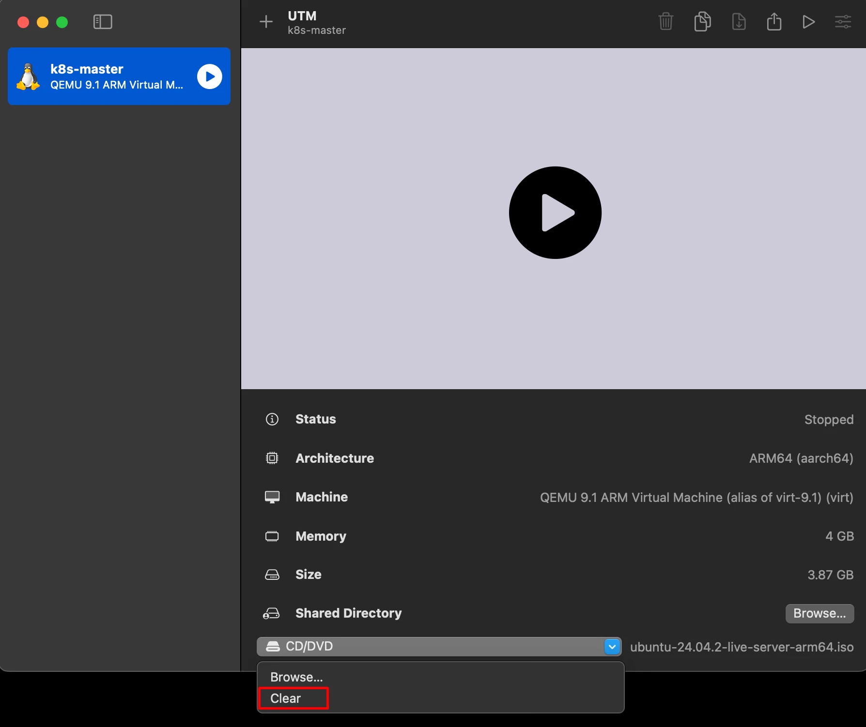Image resolution: width=866 pixels, height=727 pixels.
Task: Click the CD/DVD blue chevron arrow
Action: point(612,647)
